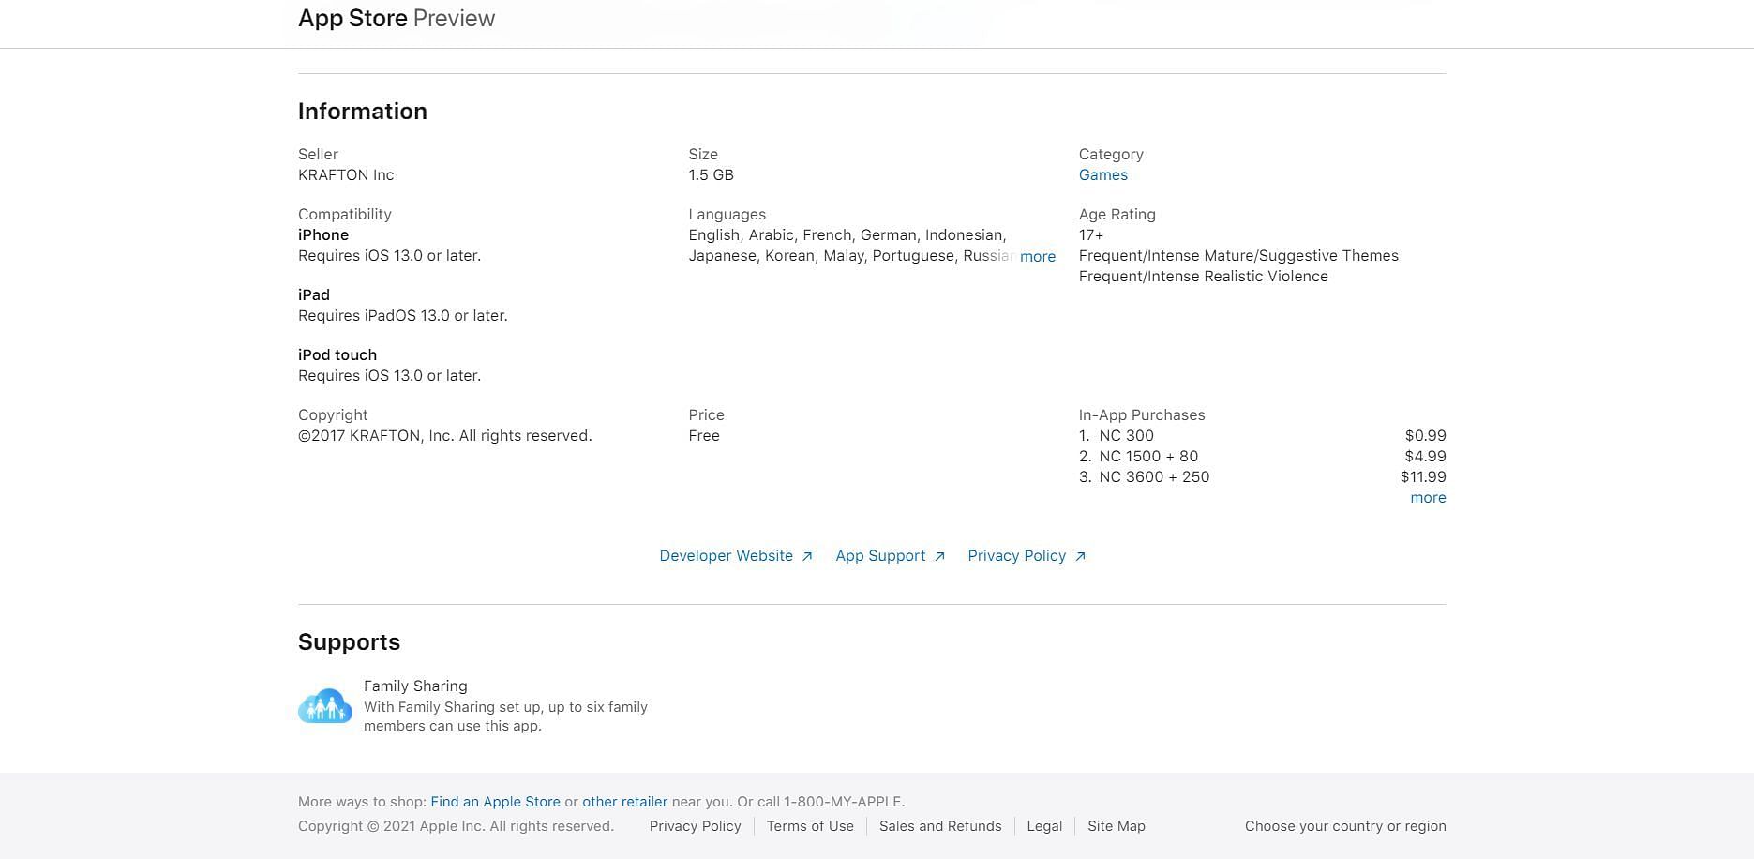Image resolution: width=1754 pixels, height=859 pixels.
Task: Click the other retailer link
Action: 624,802
